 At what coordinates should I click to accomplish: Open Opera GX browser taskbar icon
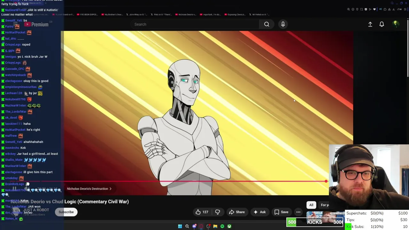[x=201, y=226]
